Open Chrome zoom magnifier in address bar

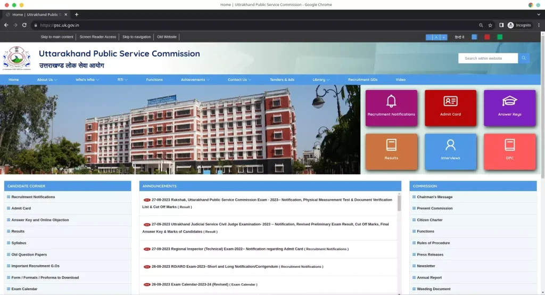coord(481,25)
